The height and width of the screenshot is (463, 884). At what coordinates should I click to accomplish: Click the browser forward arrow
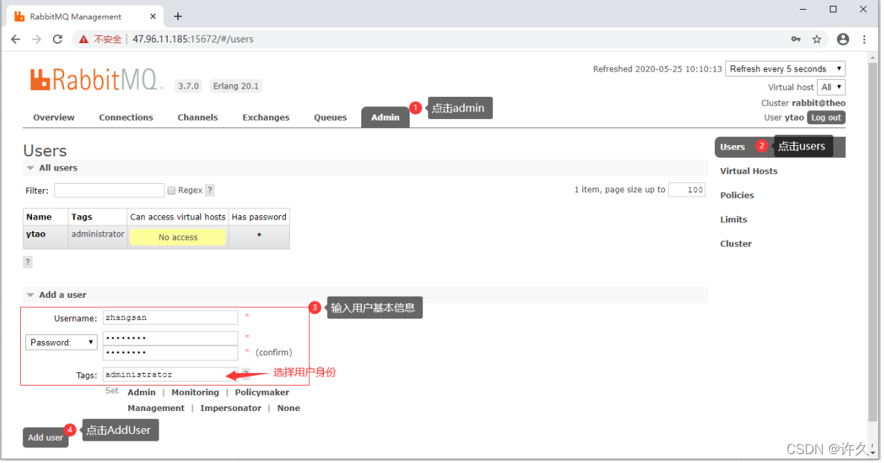(x=36, y=39)
